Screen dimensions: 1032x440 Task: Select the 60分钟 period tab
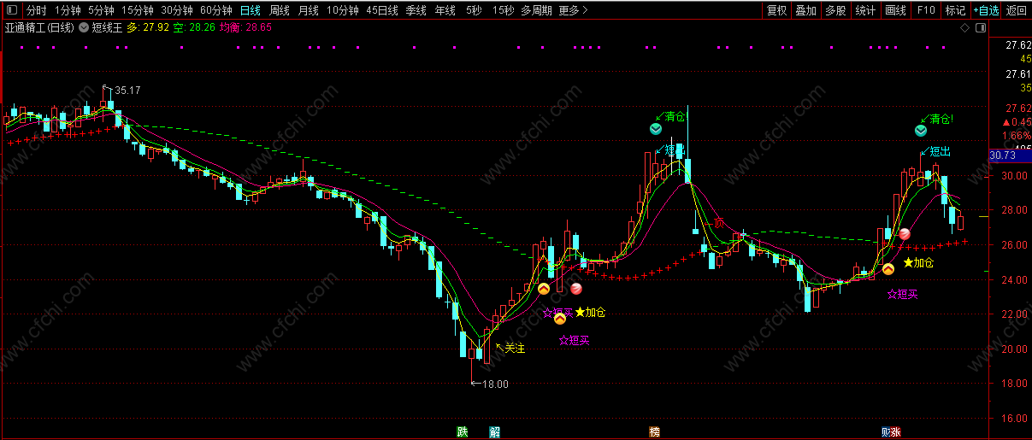[x=215, y=10]
